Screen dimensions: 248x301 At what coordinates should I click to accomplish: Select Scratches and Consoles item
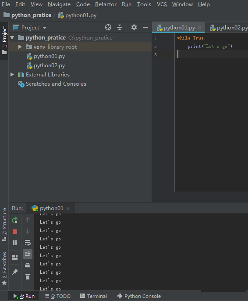[x=56, y=84]
